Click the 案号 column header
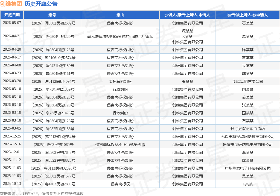 [52, 15]
